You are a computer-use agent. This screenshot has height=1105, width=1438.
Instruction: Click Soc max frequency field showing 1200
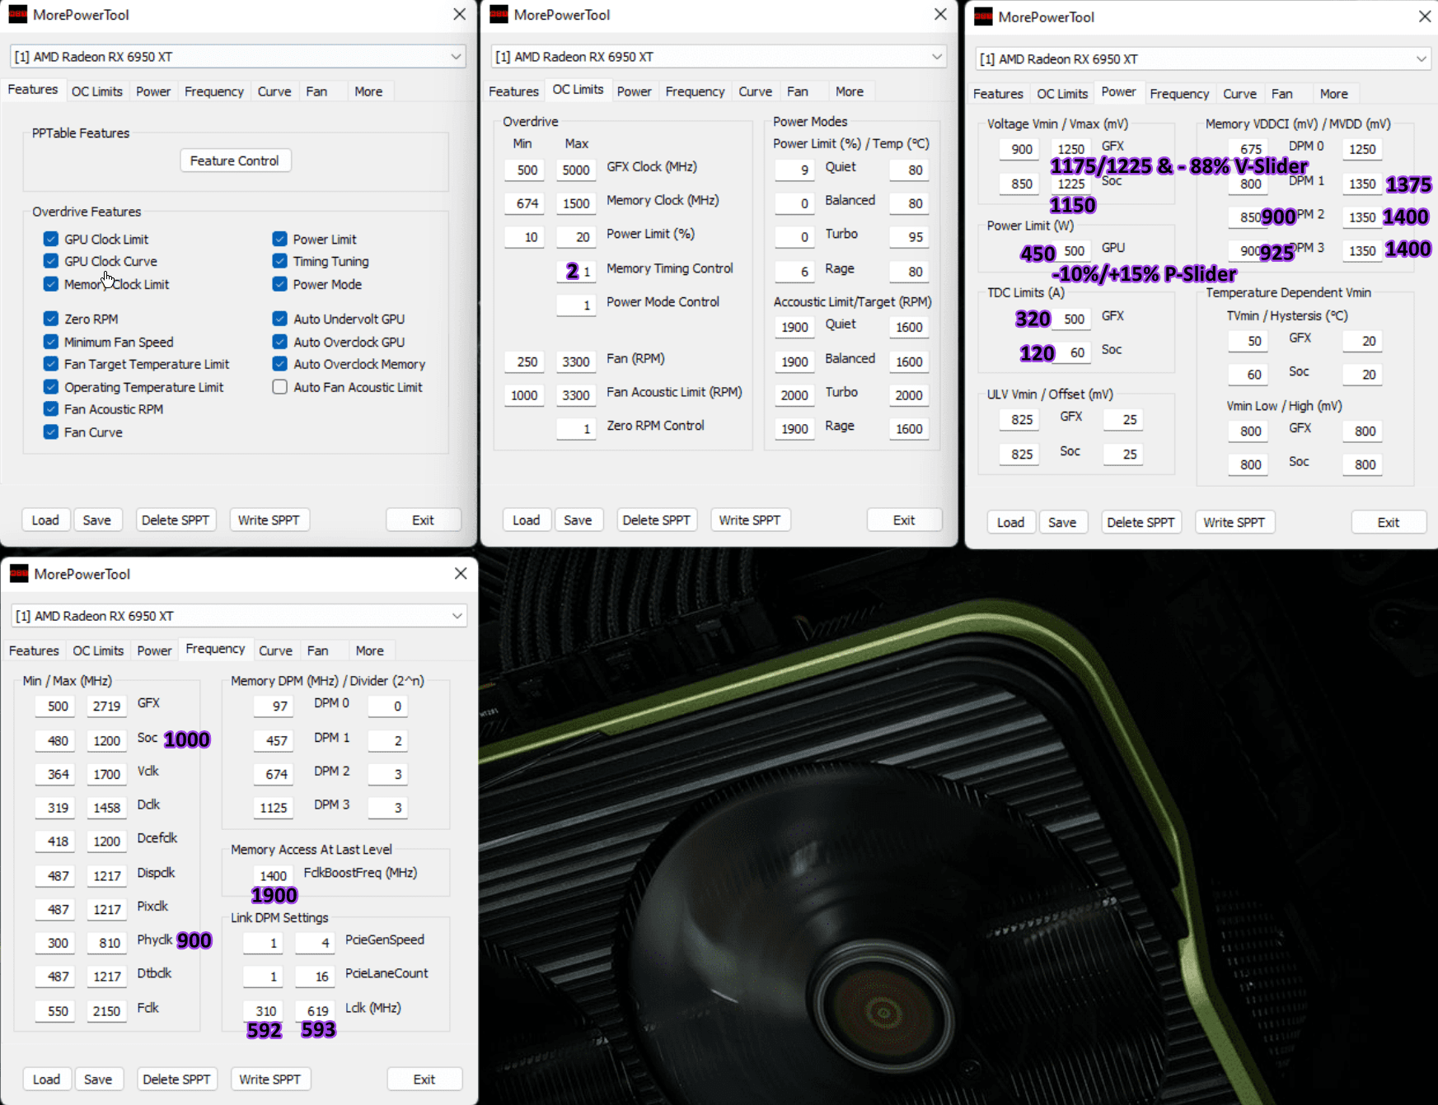(x=106, y=741)
